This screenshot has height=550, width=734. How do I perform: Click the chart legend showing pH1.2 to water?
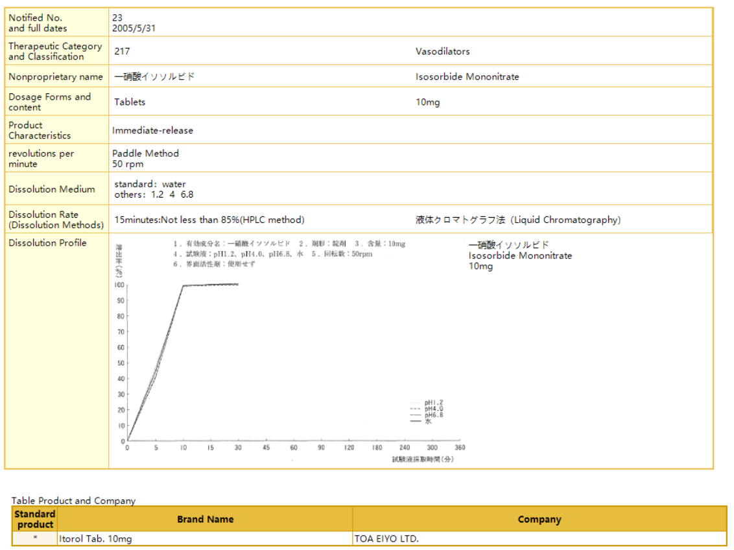tap(427, 412)
